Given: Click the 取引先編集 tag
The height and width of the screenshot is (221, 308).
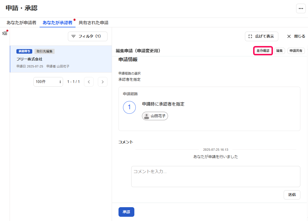Looking at the screenshot, I should click(44, 51).
